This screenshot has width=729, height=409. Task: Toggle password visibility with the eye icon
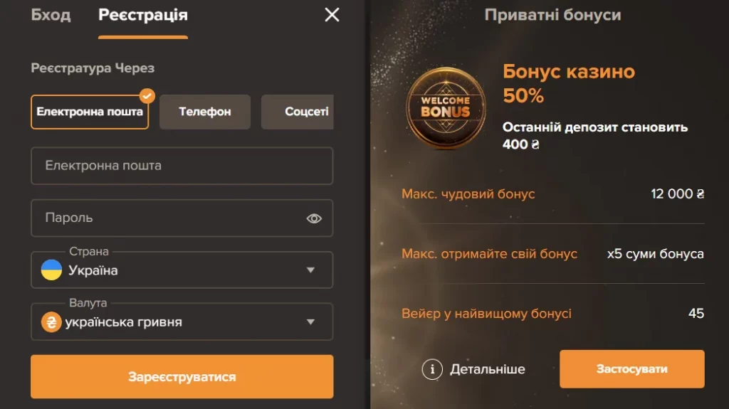pos(314,218)
